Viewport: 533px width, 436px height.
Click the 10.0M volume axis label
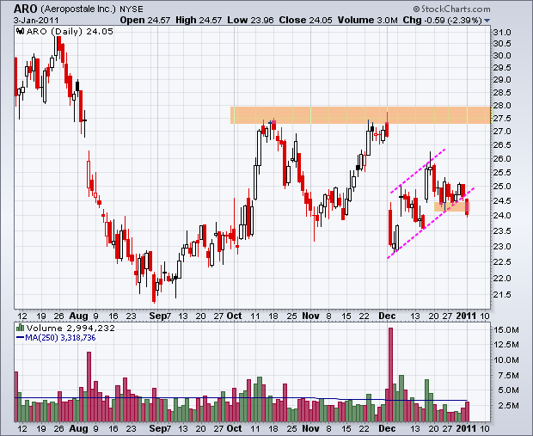[506, 359]
